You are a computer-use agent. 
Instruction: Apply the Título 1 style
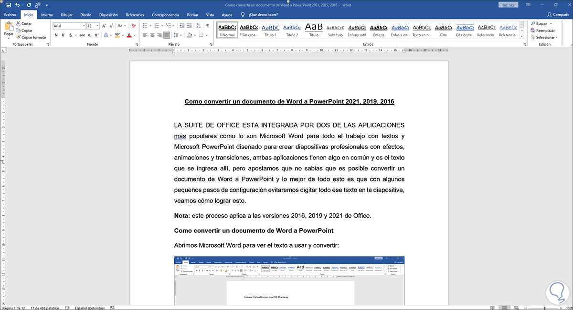point(270,30)
